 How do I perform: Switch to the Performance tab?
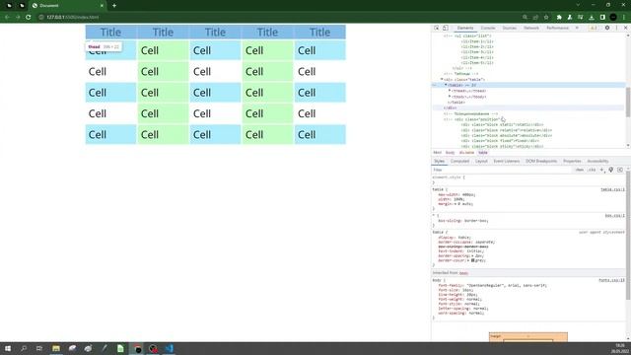point(557,28)
